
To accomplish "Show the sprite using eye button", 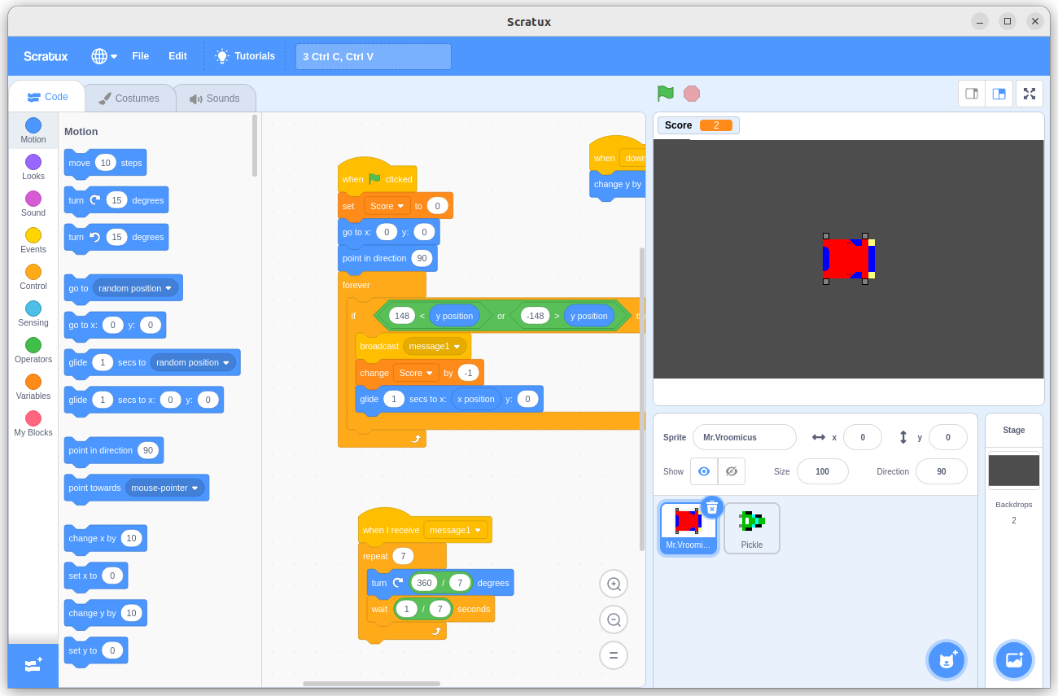I will coord(704,471).
